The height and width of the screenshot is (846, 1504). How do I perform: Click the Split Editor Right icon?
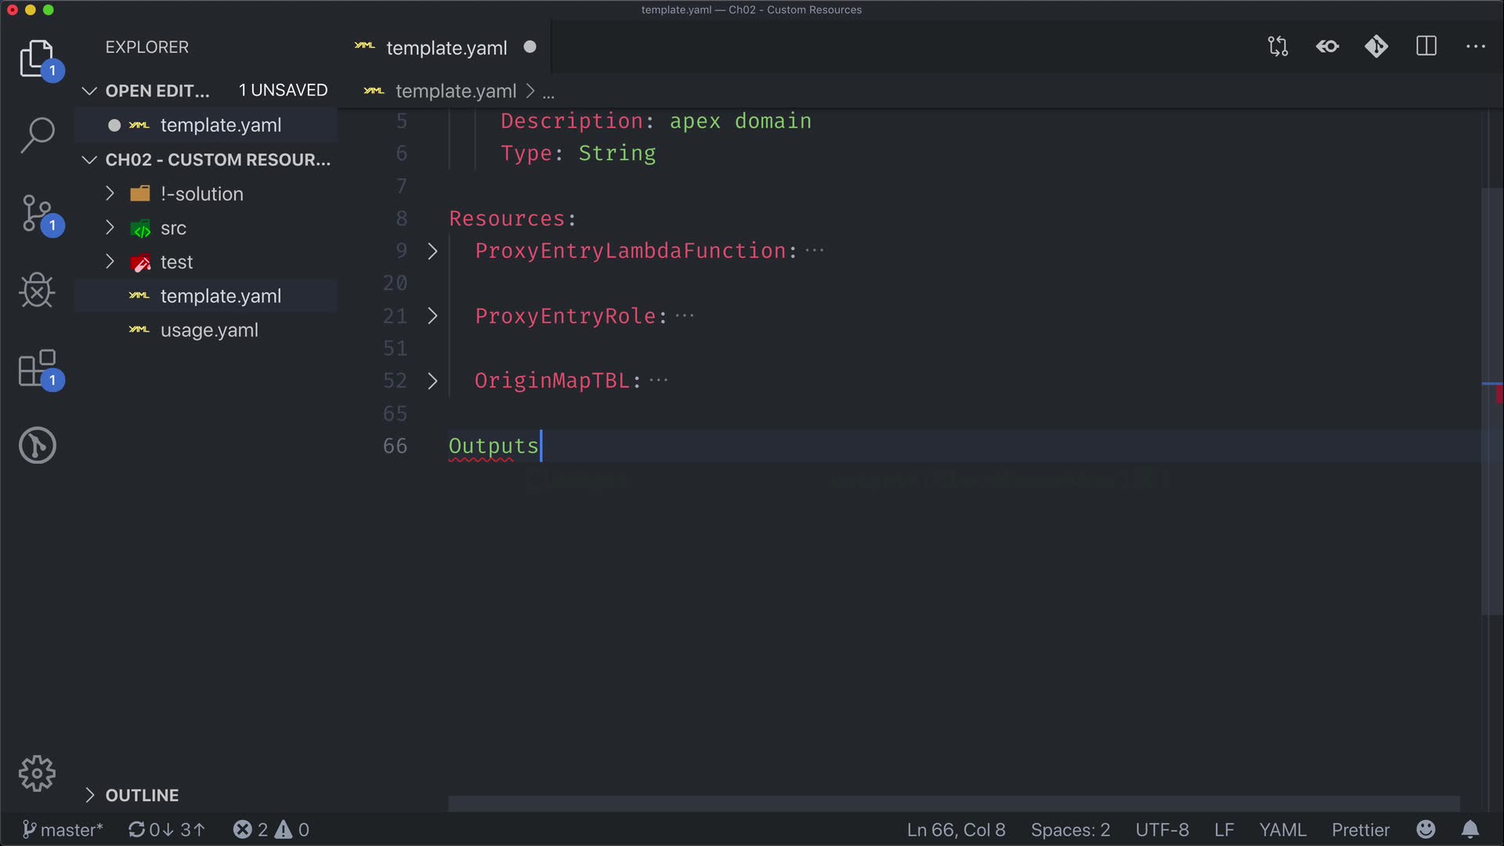[x=1426, y=47]
